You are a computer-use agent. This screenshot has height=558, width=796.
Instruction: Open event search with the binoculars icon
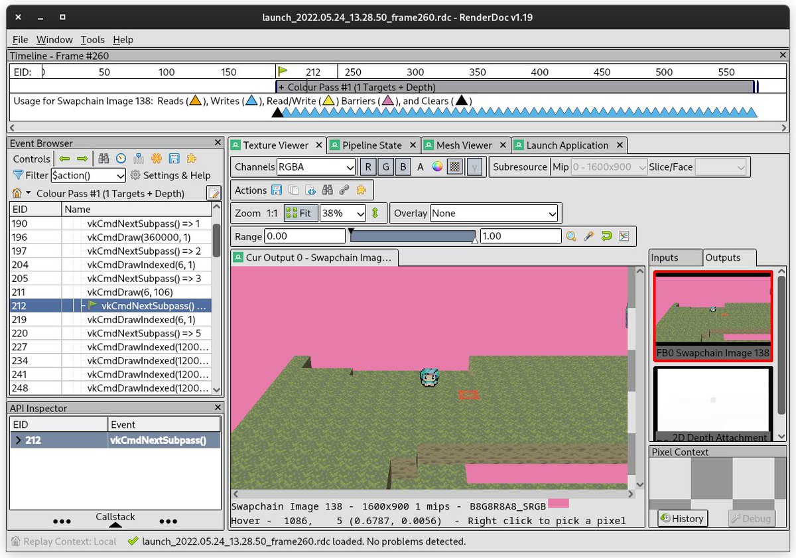[104, 159]
